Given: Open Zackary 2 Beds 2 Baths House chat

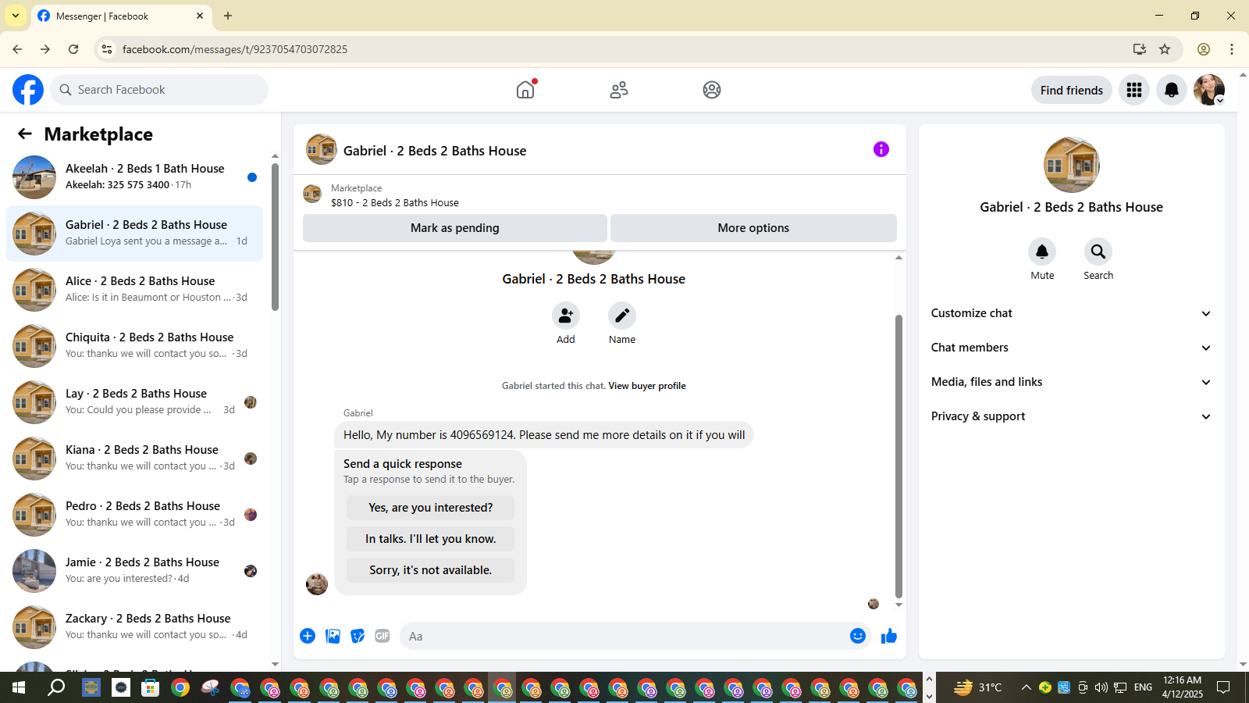Looking at the screenshot, I should point(134,627).
